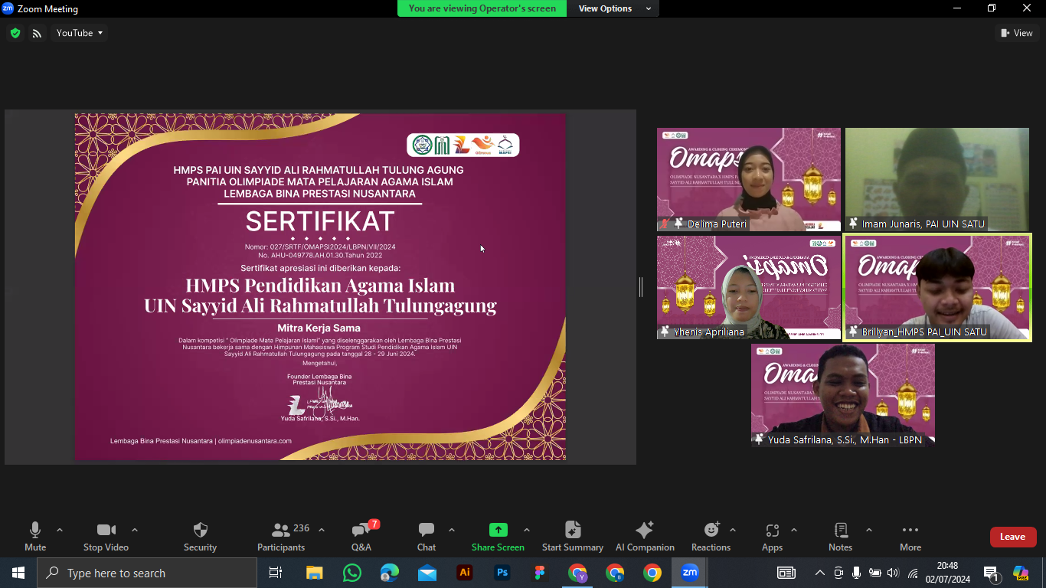Screen dimensions: 1046x588
Task: Open the Security shield icon
Action: [x=200, y=531]
